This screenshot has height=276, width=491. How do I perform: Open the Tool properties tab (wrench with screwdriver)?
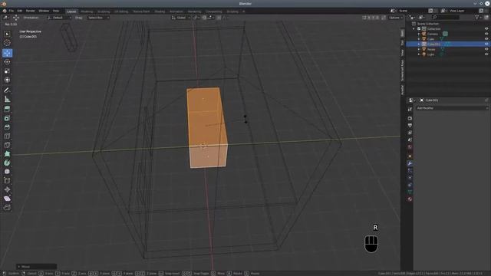click(x=410, y=109)
